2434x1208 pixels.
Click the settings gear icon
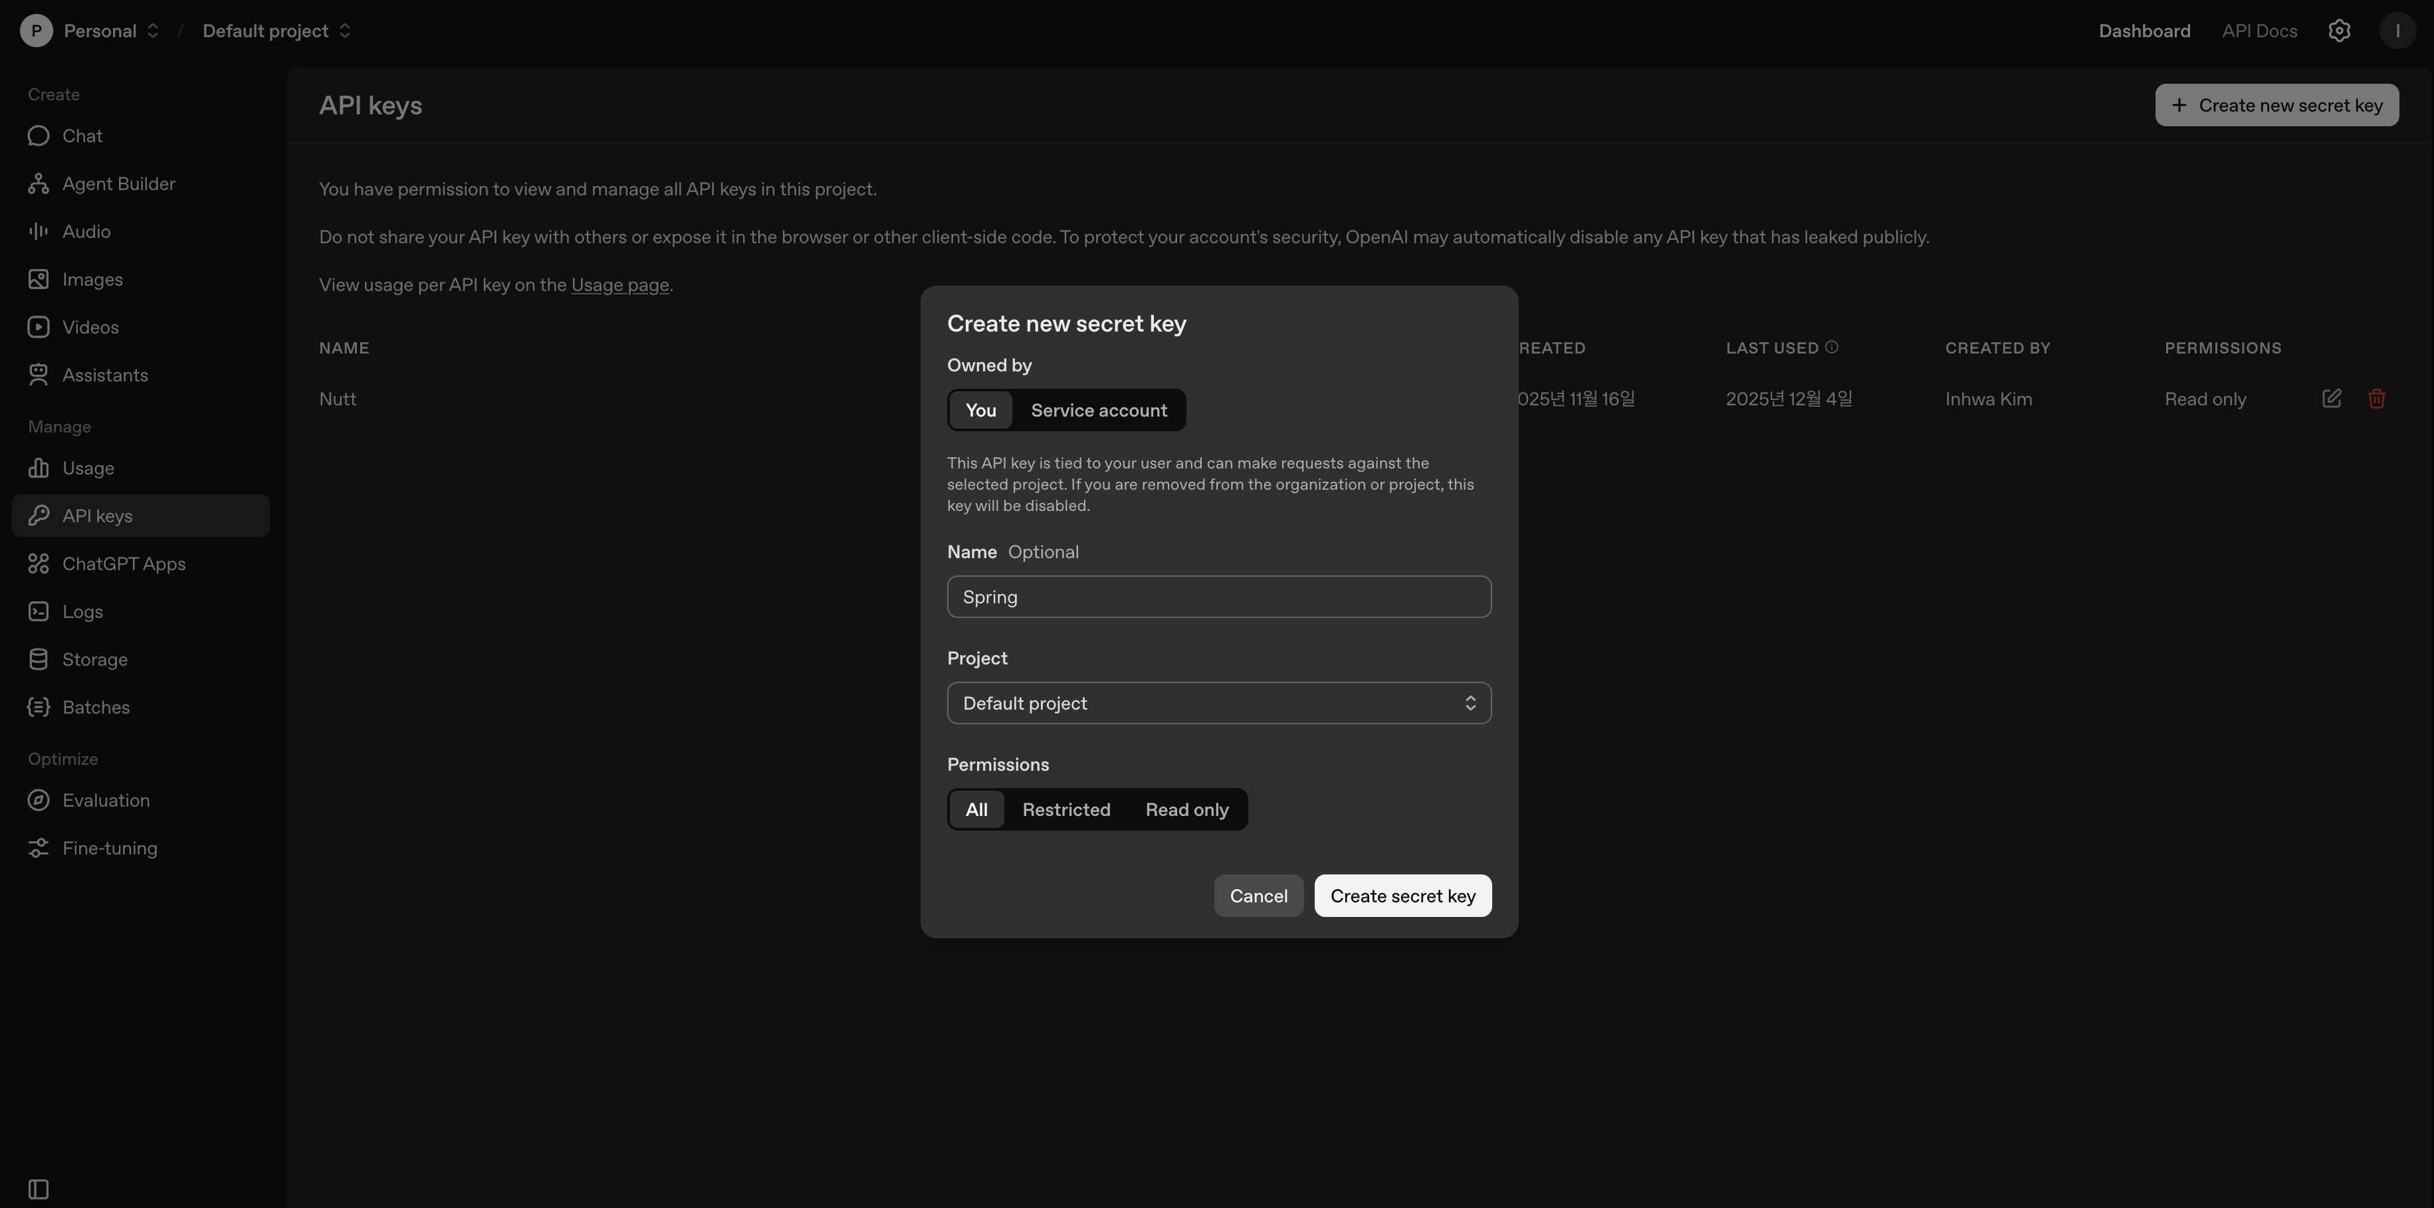click(x=2338, y=31)
